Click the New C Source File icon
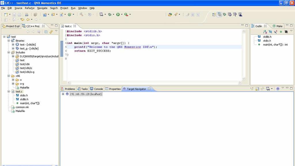 click(61, 14)
